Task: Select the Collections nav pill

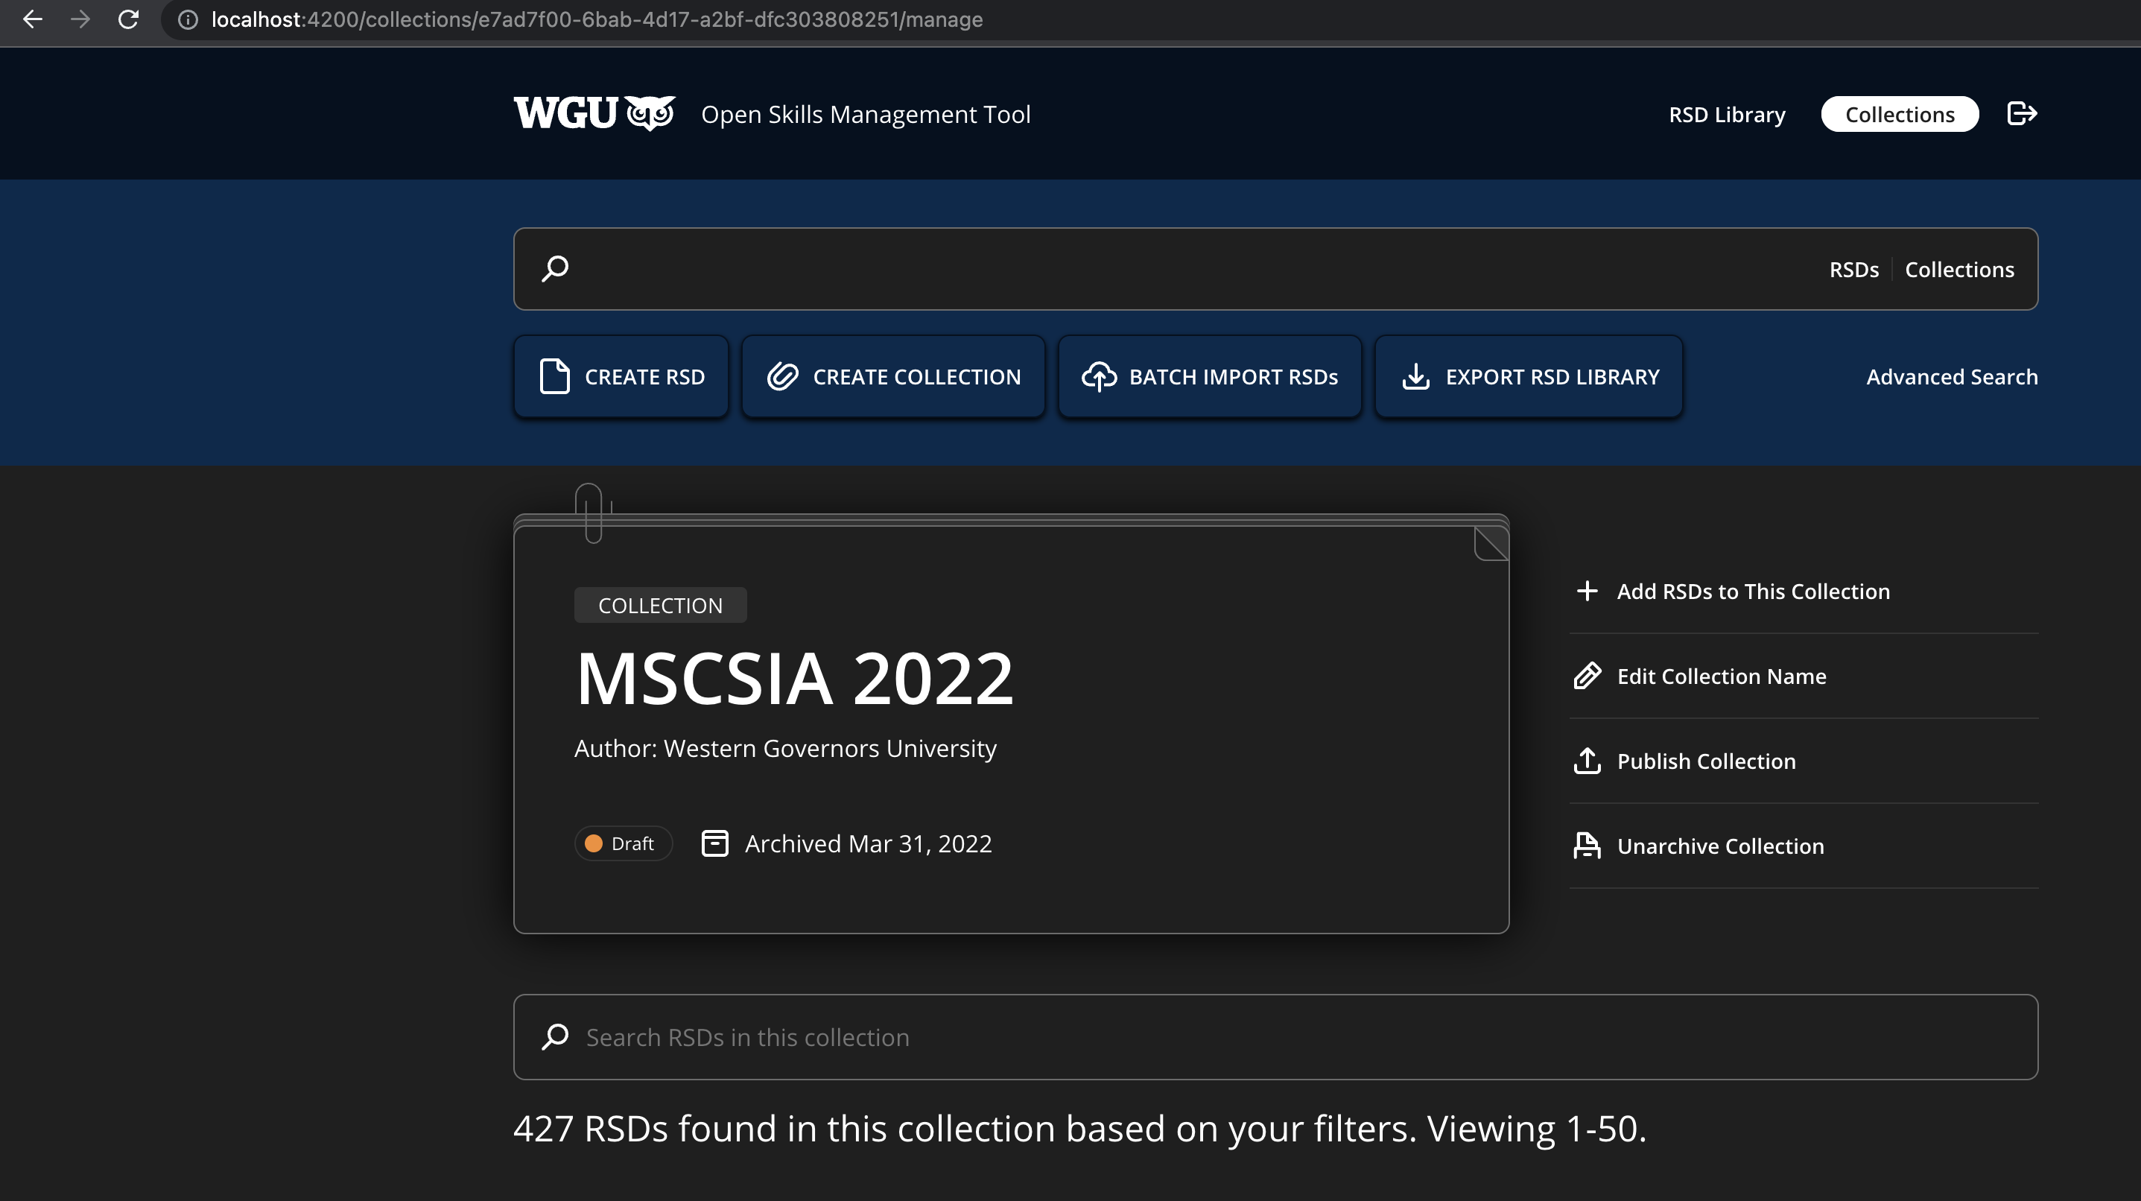Action: click(x=1899, y=114)
